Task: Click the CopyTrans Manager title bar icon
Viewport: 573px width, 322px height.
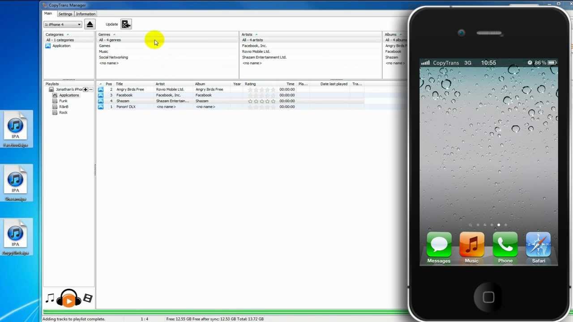Action: (44, 5)
